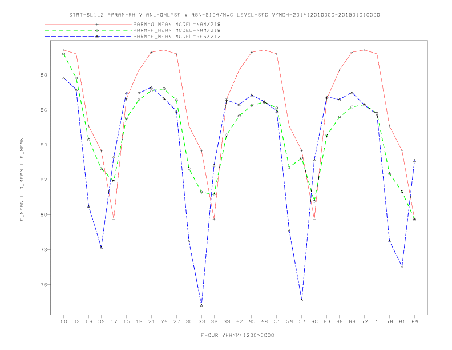Click y-axis tick label 82

click(x=43, y=180)
